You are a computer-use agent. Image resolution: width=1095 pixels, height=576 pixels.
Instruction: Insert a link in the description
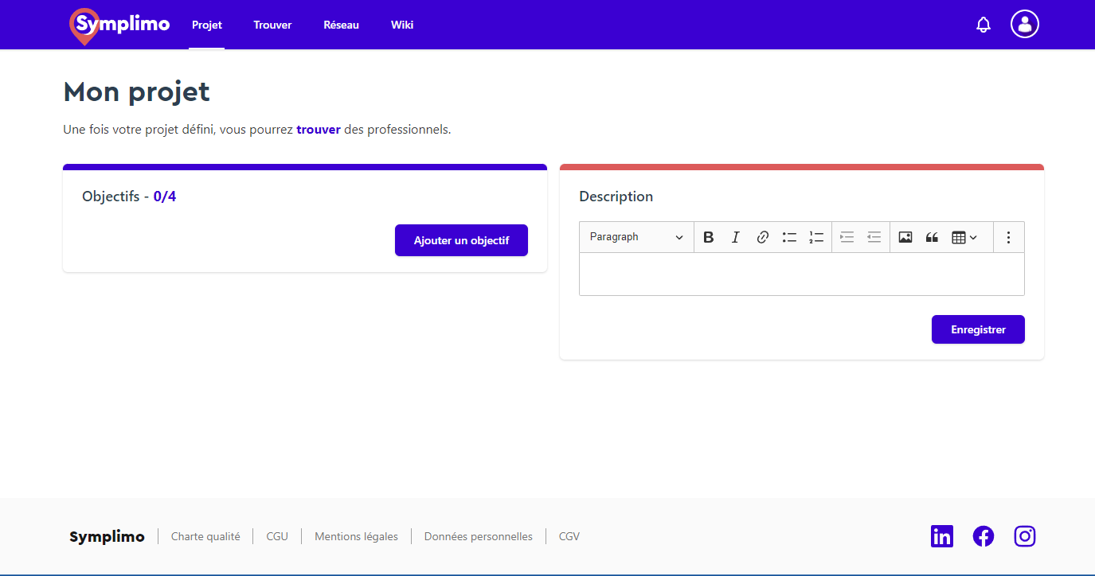click(x=762, y=237)
